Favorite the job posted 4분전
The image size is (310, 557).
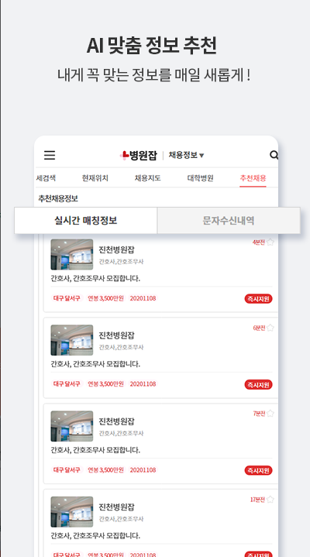coord(270,242)
